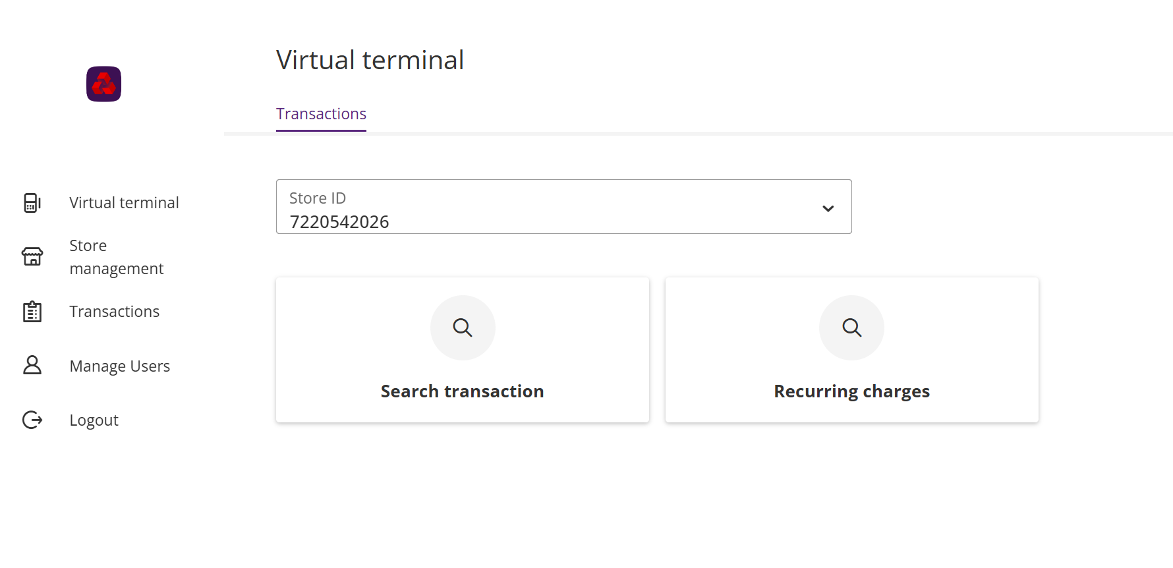Click the logout arrow icon
The image size is (1173, 568).
(x=32, y=420)
